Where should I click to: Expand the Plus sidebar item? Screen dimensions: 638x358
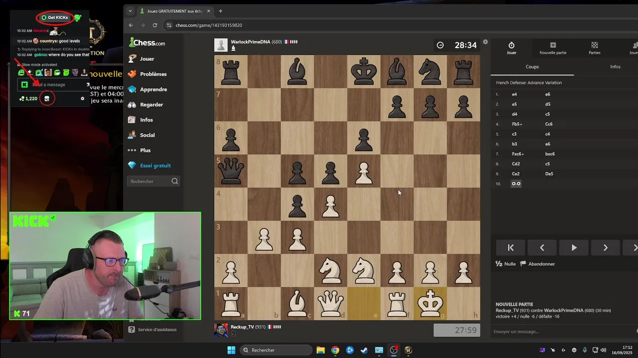coord(139,150)
